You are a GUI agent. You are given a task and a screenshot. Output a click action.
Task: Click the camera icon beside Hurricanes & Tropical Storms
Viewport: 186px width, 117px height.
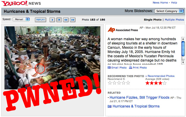(x=109, y=106)
